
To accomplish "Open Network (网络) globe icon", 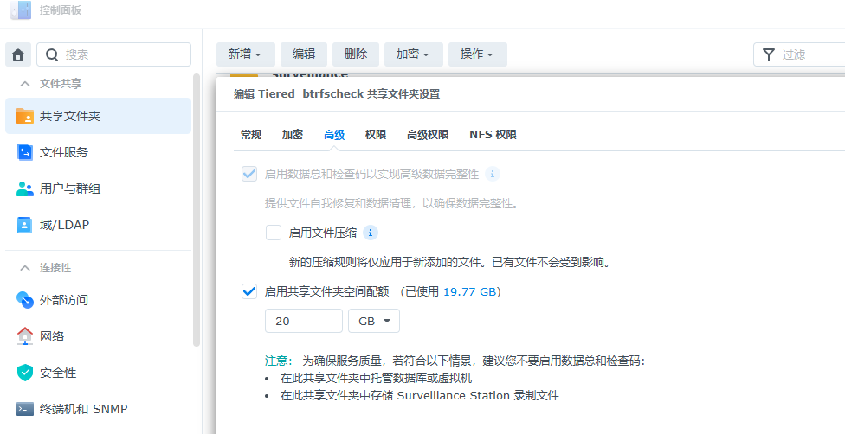I will point(25,336).
